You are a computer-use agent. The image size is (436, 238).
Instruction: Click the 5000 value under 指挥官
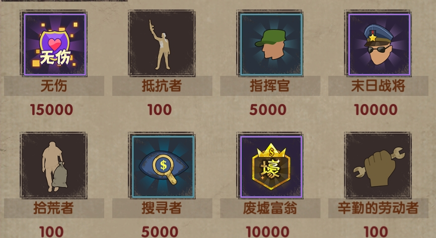pyautogui.click(x=268, y=110)
